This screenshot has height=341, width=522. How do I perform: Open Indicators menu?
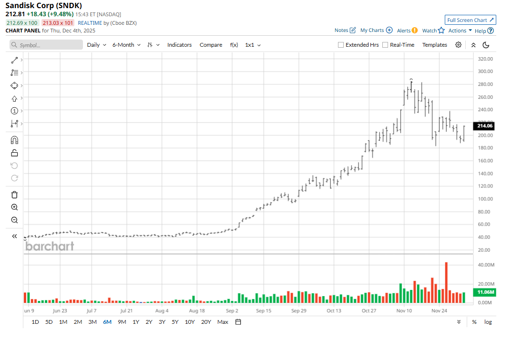tap(179, 45)
